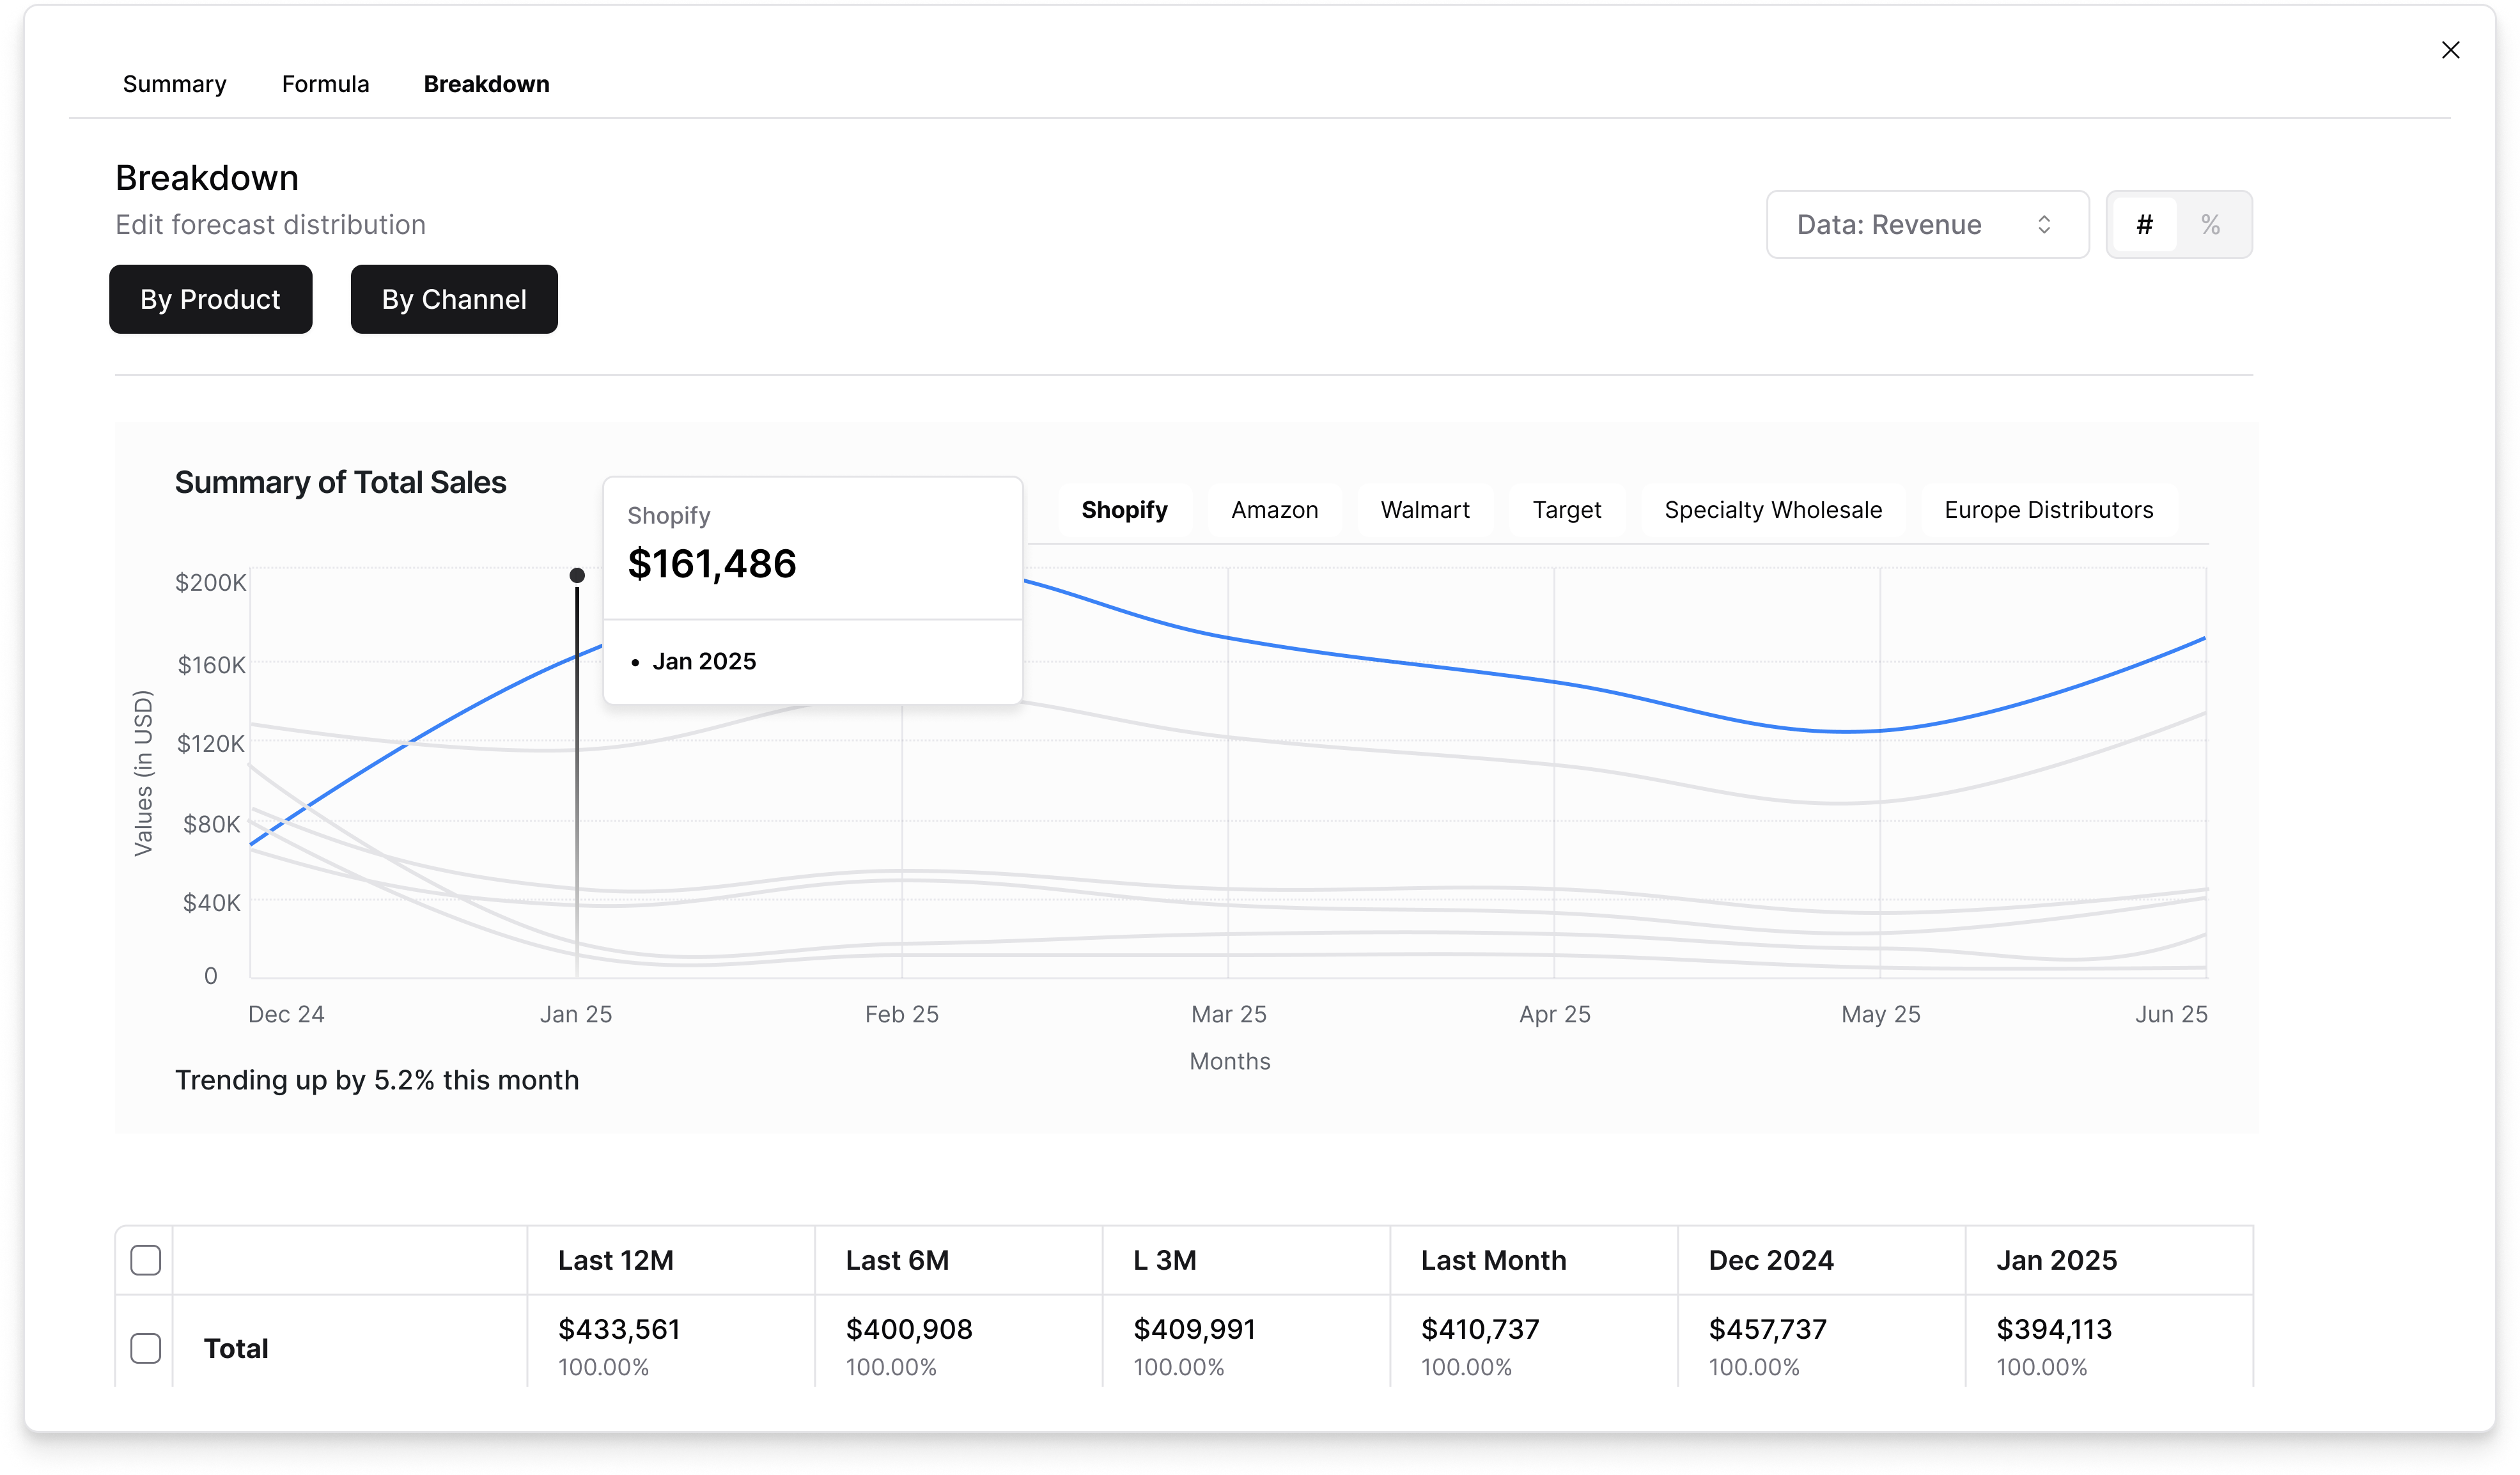Click the Jan 2025 chart data point
The height and width of the screenshot is (1475, 2520).
pos(577,575)
